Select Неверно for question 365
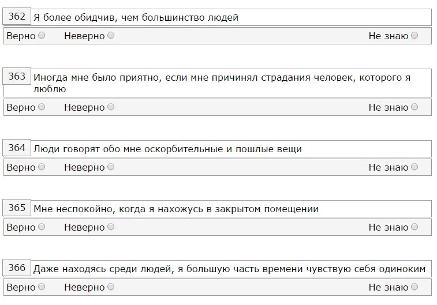The width and height of the screenshot is (437, 305). pos(111,227)
